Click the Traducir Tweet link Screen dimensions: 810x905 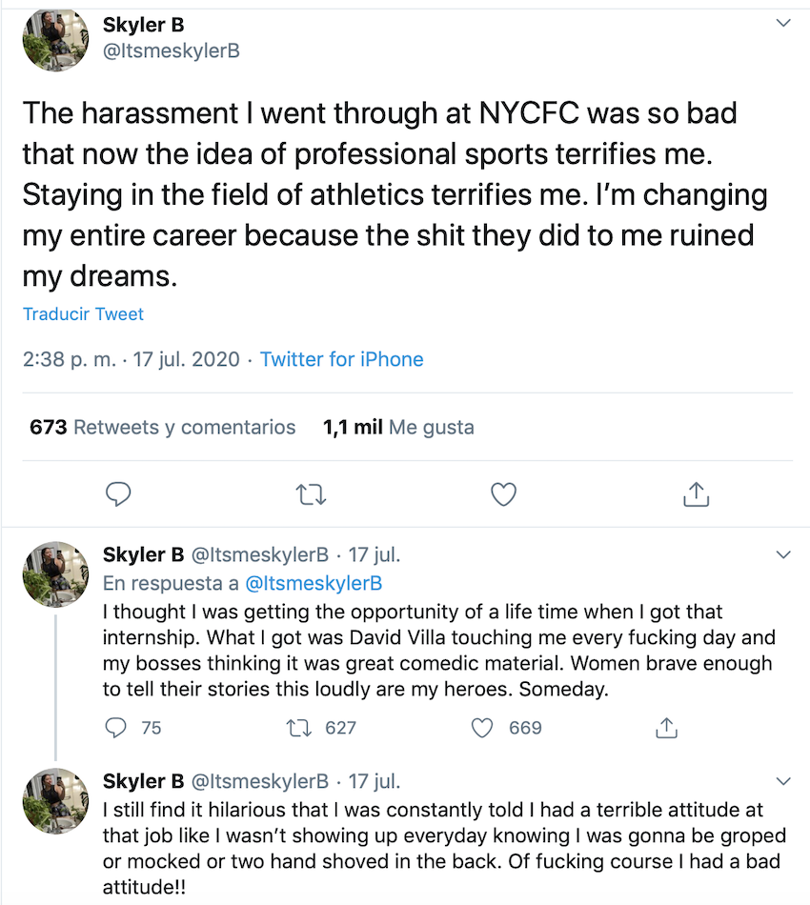point(83,314)
